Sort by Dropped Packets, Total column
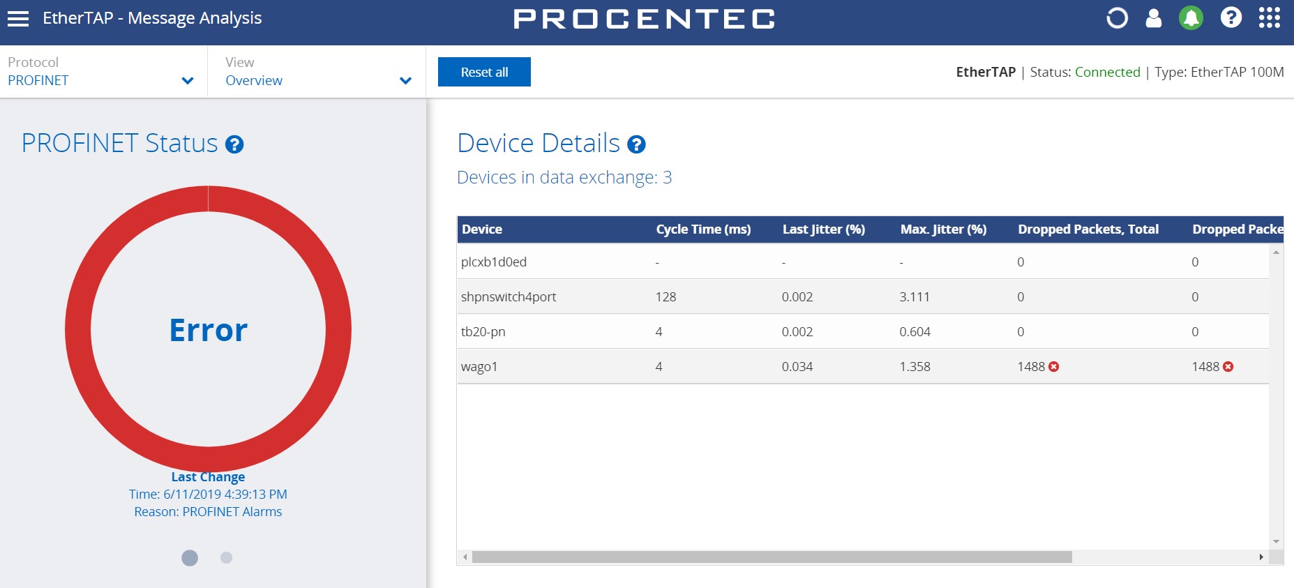Viewport: 1294px width, 588px height. coord(1088,229)
